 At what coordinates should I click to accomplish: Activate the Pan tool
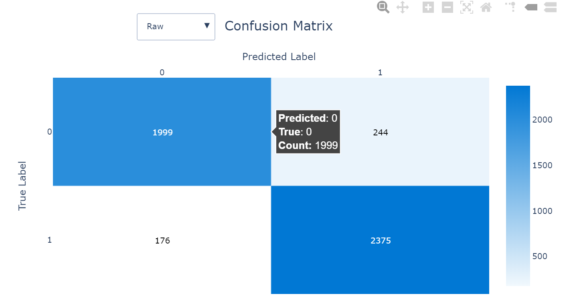tap(402, 7)
